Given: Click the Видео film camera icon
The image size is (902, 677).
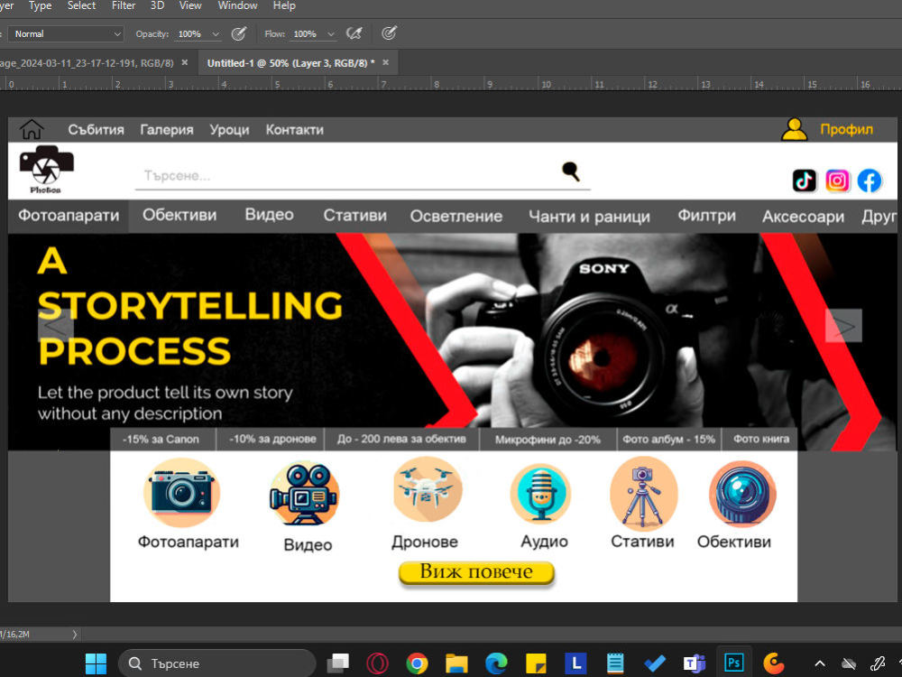Looking at the screenshot, I should [304, 494].
